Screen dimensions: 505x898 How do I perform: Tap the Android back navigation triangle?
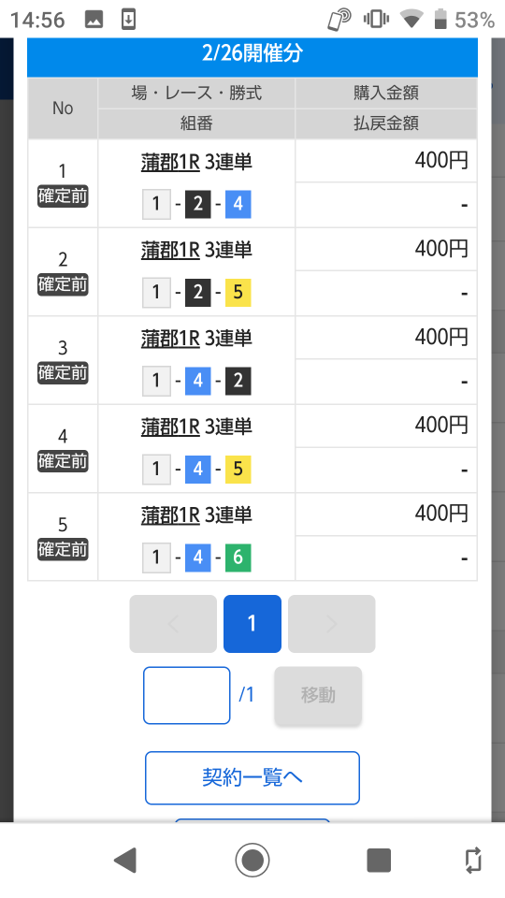[x=125, y=860]
